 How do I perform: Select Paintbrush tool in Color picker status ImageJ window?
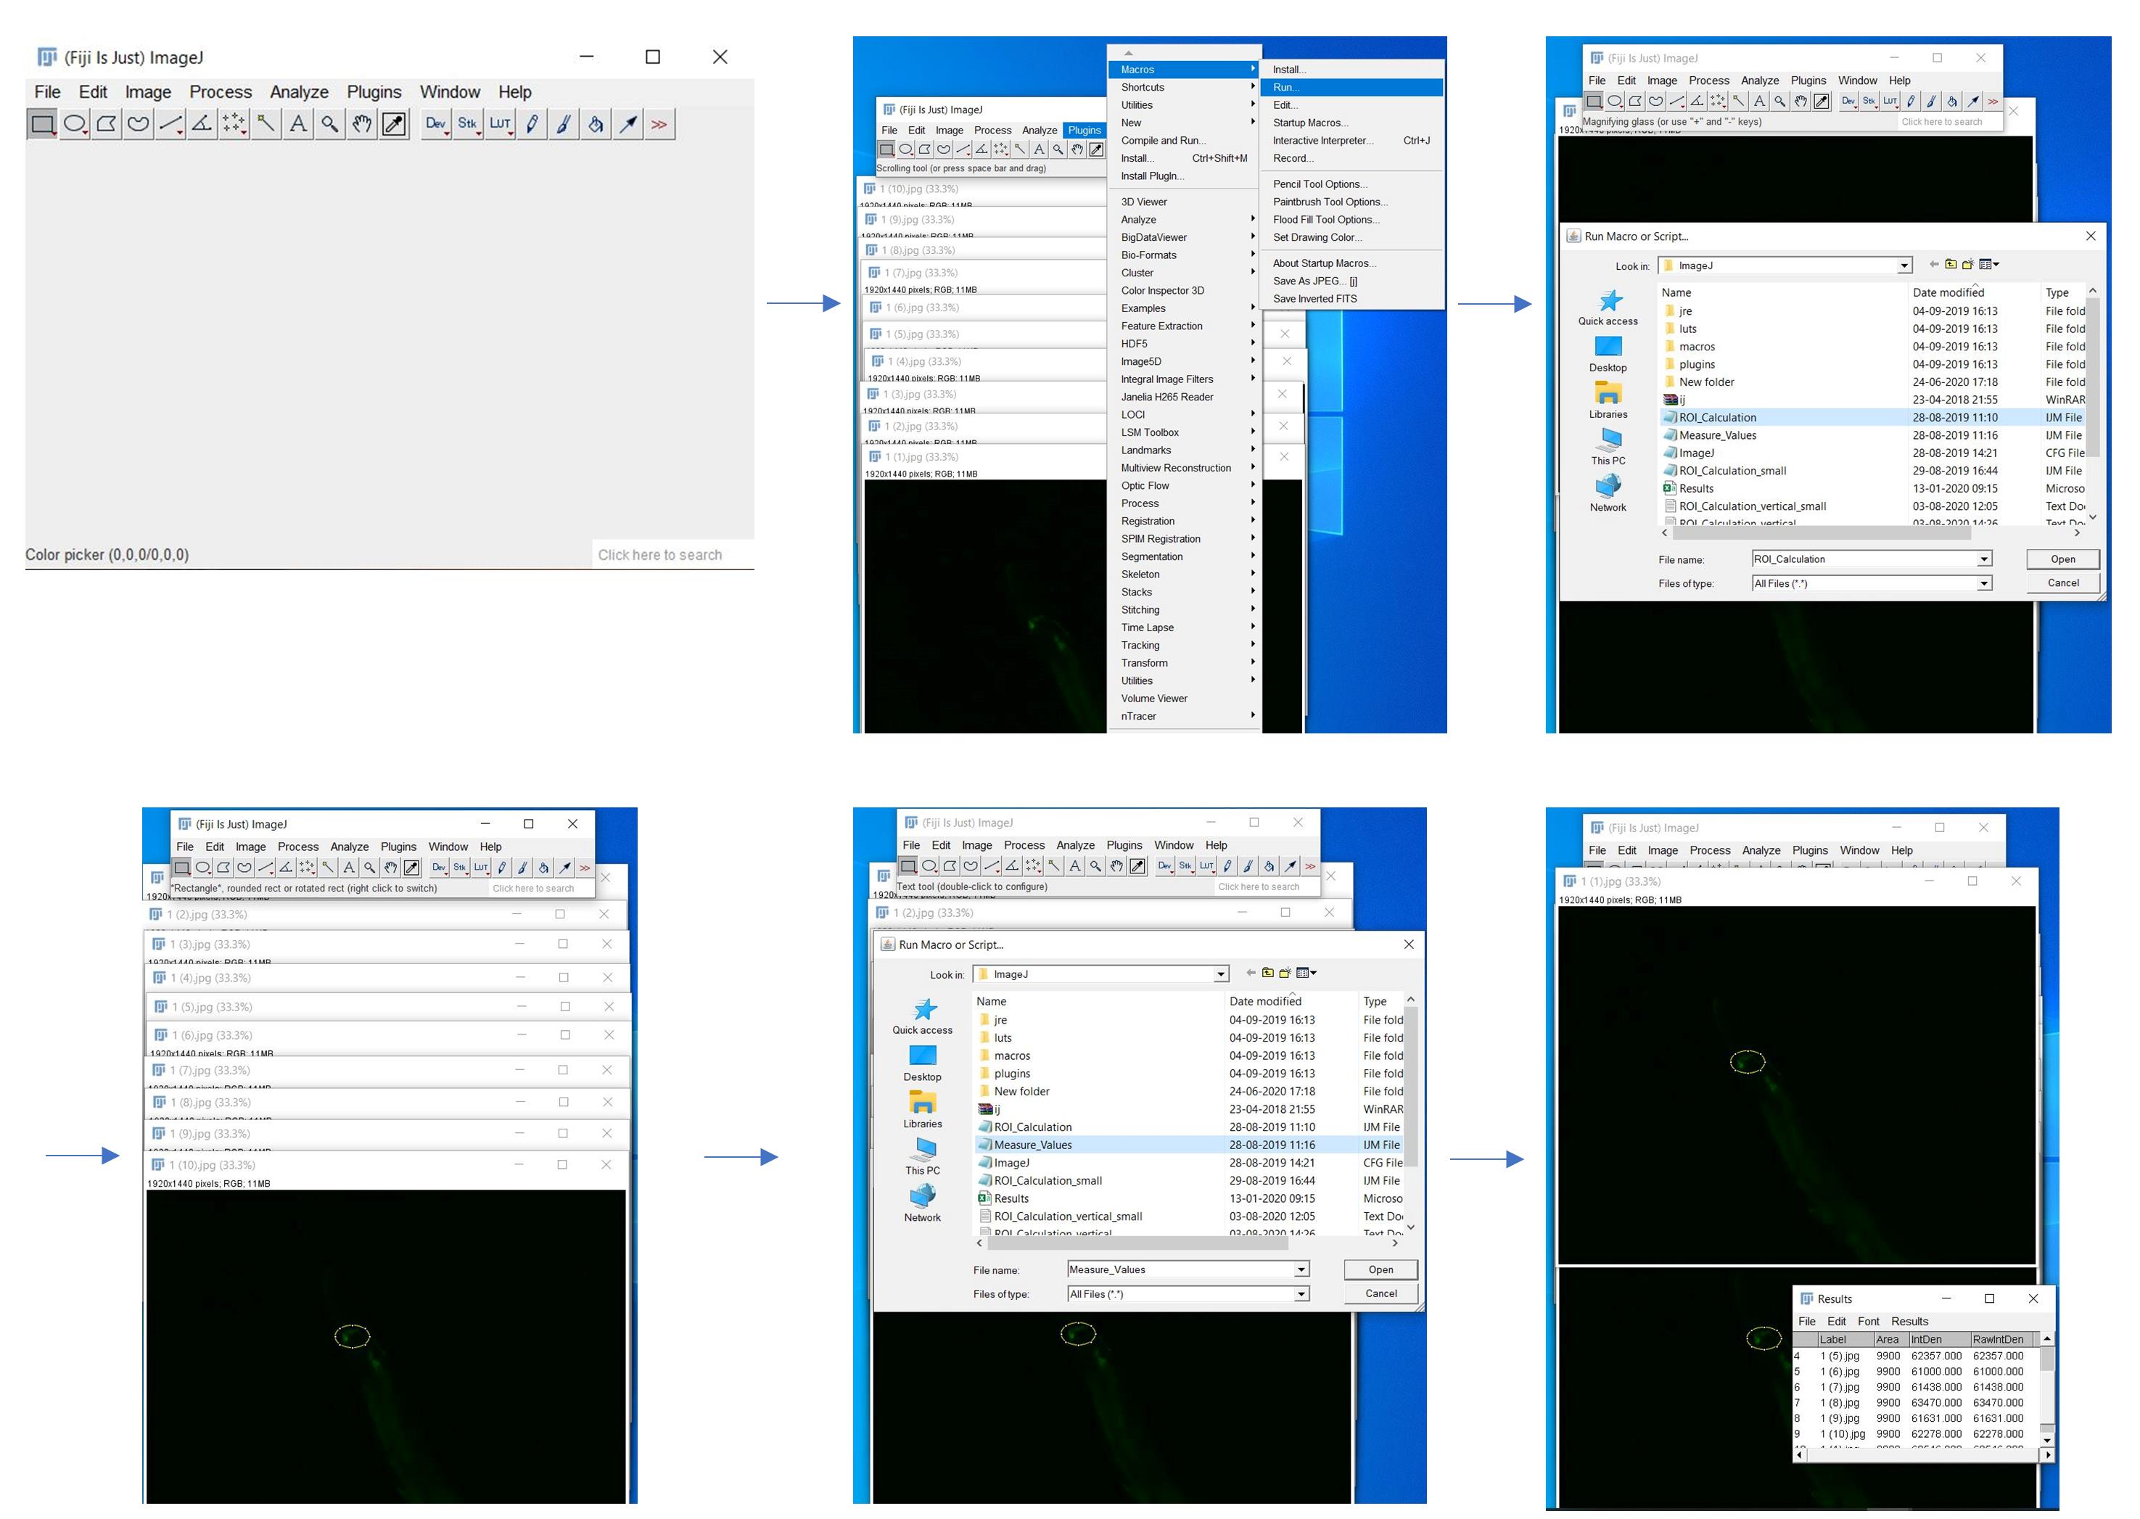tap(564, 123)
